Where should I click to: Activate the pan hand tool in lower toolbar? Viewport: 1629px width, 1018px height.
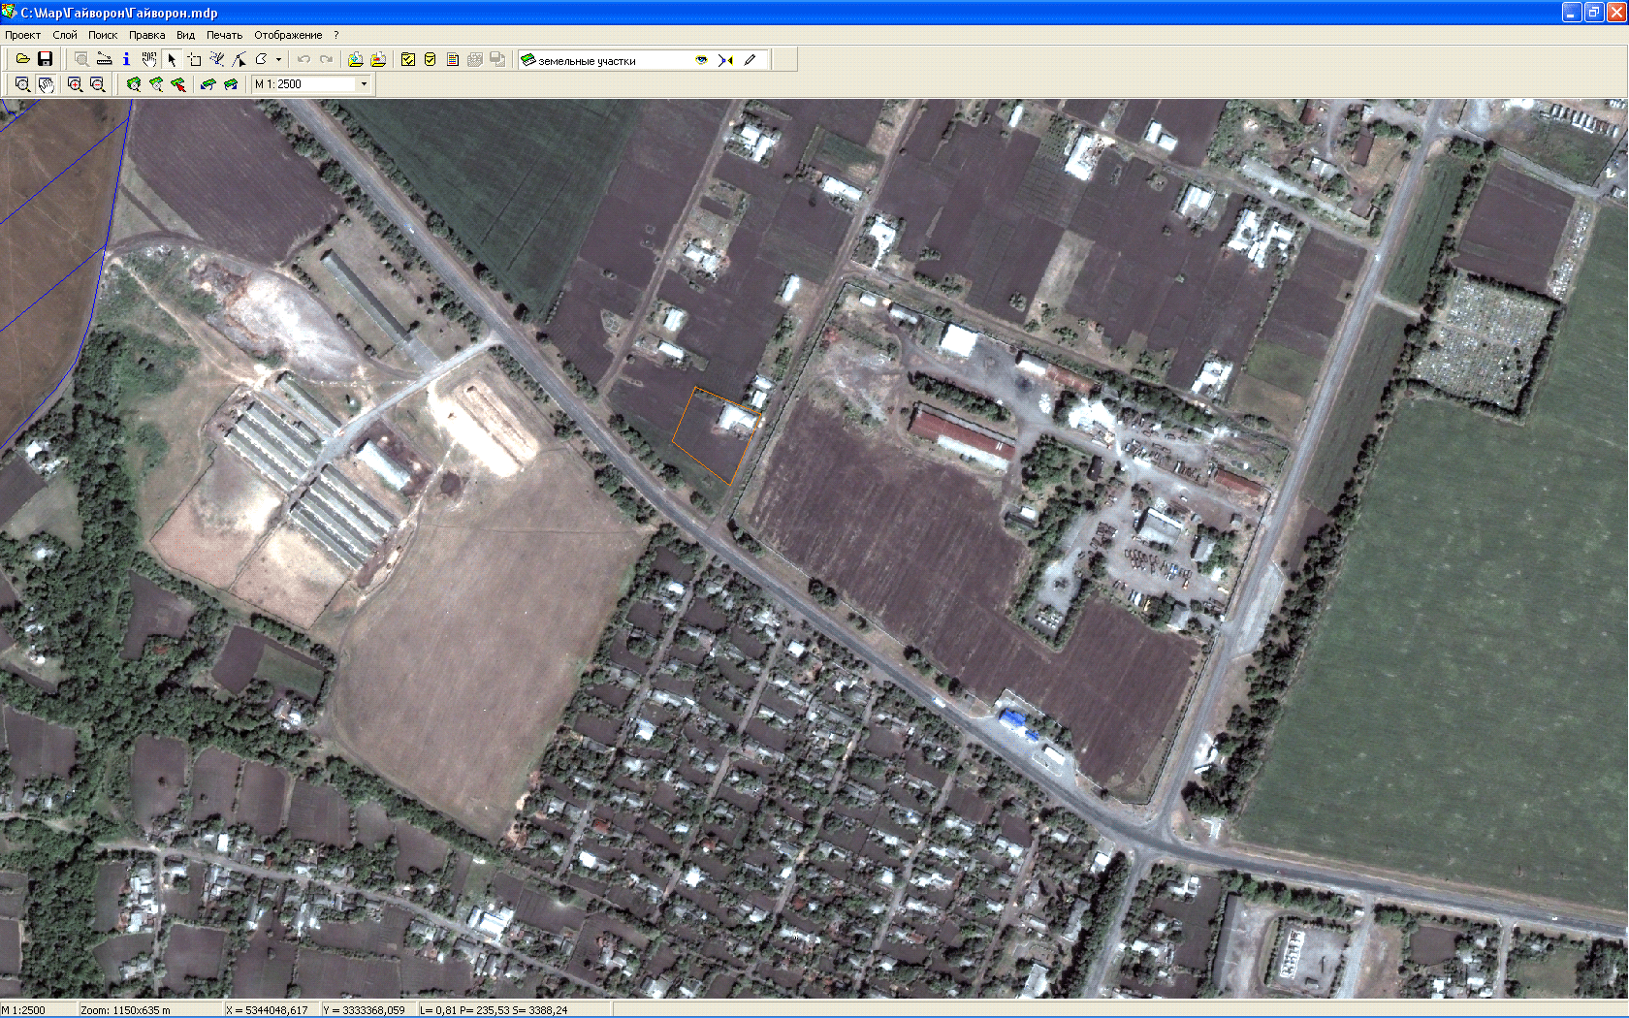pos(46,84)
